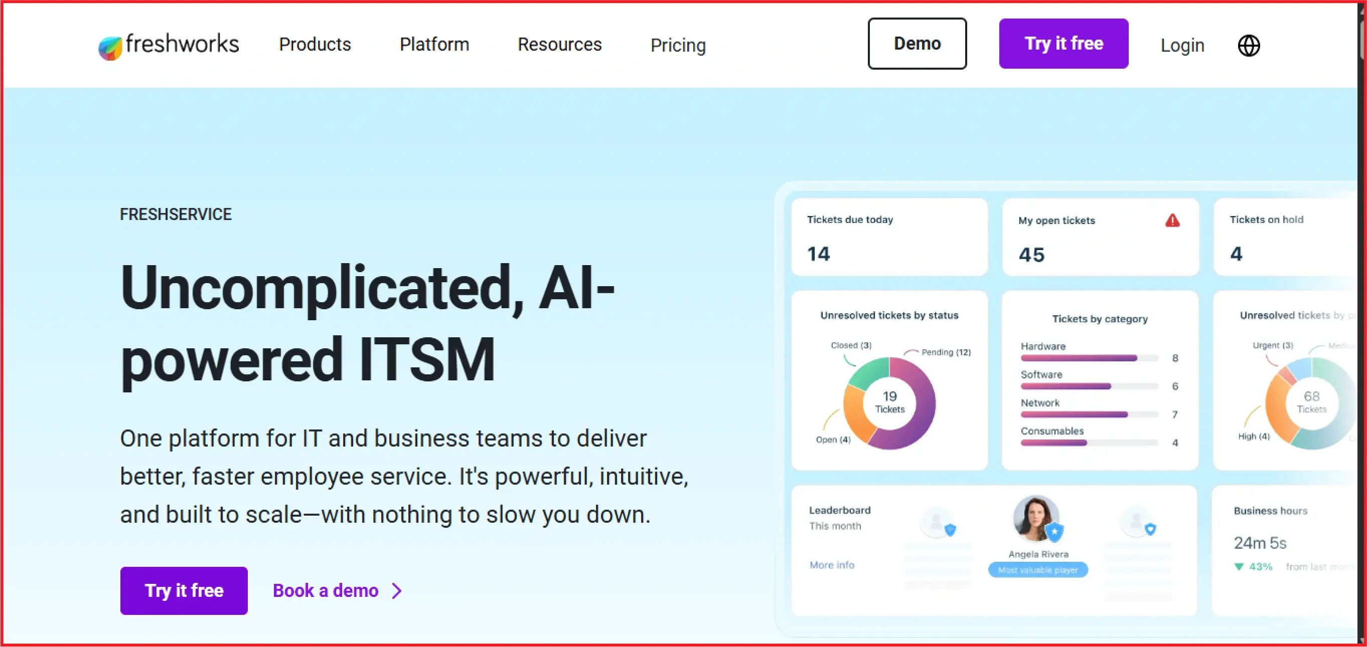Image resolution: width=1367 pixels, height=647 pixels.
Task: Click Try it free in the top navigation
Action: click(x=1064, y=44)
